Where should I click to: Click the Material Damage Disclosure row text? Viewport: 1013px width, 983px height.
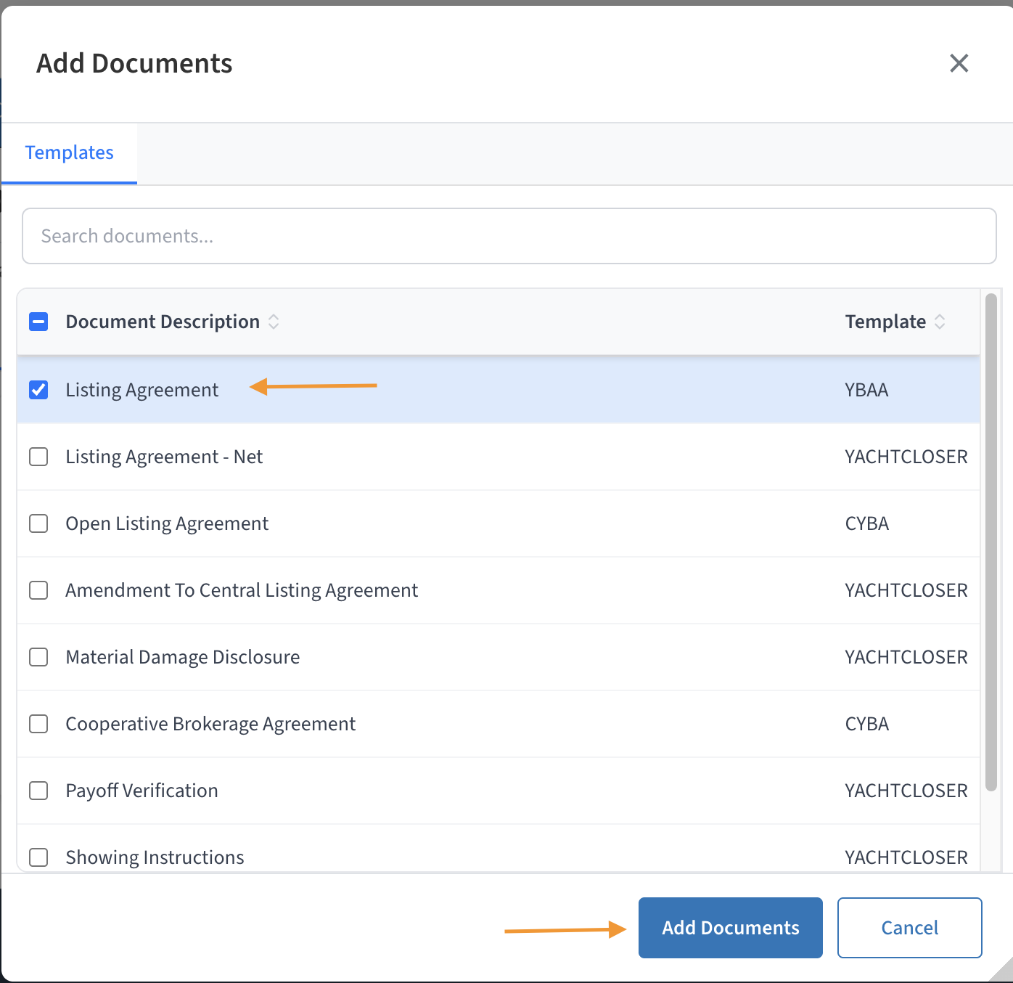[183, 657]
